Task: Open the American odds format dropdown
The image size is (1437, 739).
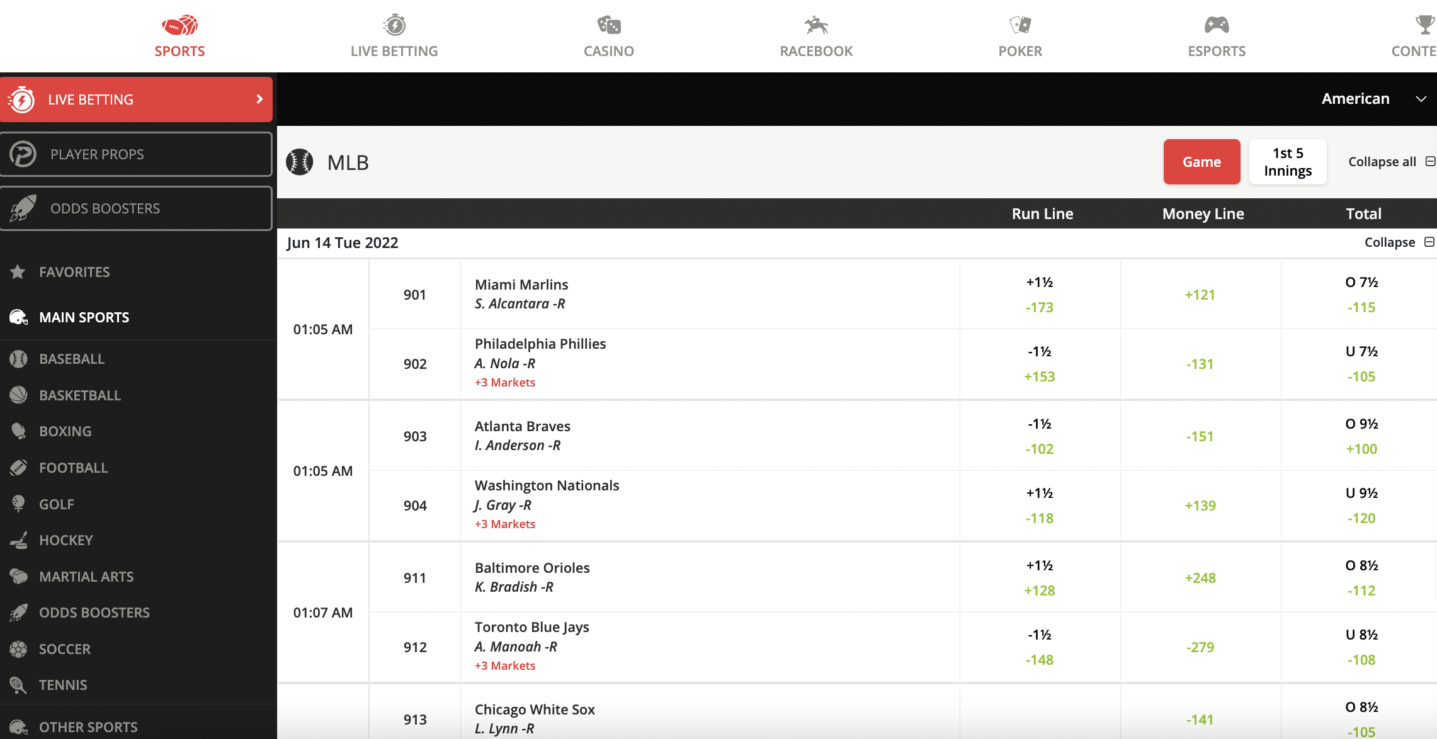Action: click(x=1373, y=99)
